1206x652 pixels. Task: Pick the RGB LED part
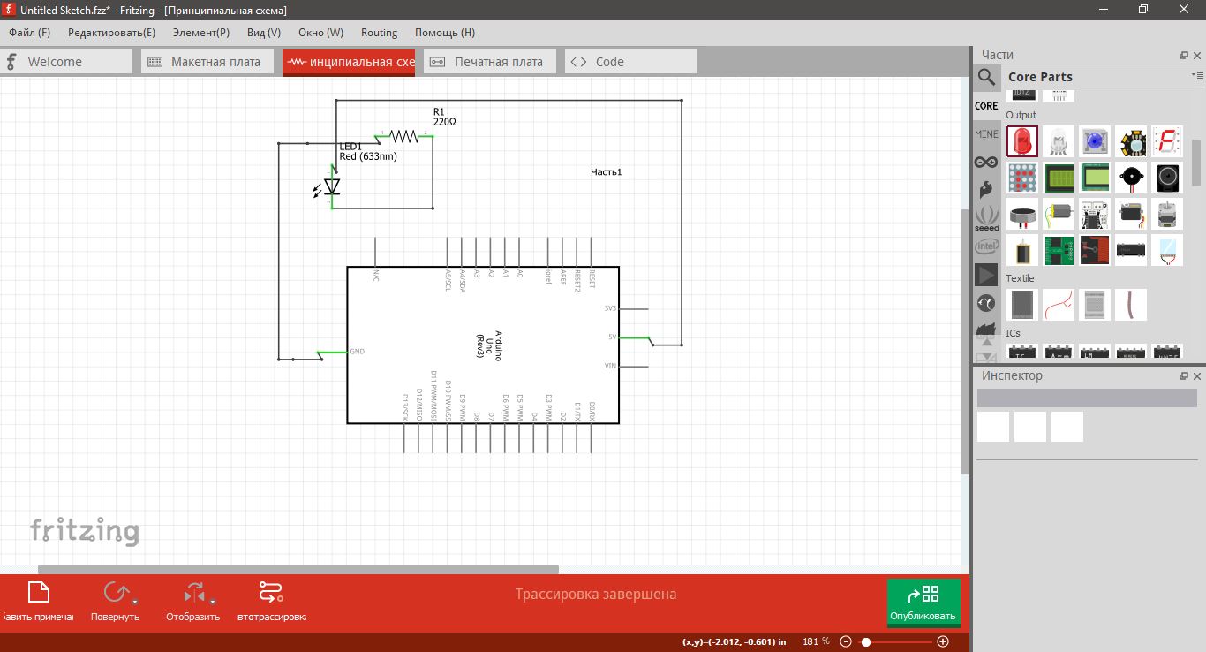[1059, 141]
